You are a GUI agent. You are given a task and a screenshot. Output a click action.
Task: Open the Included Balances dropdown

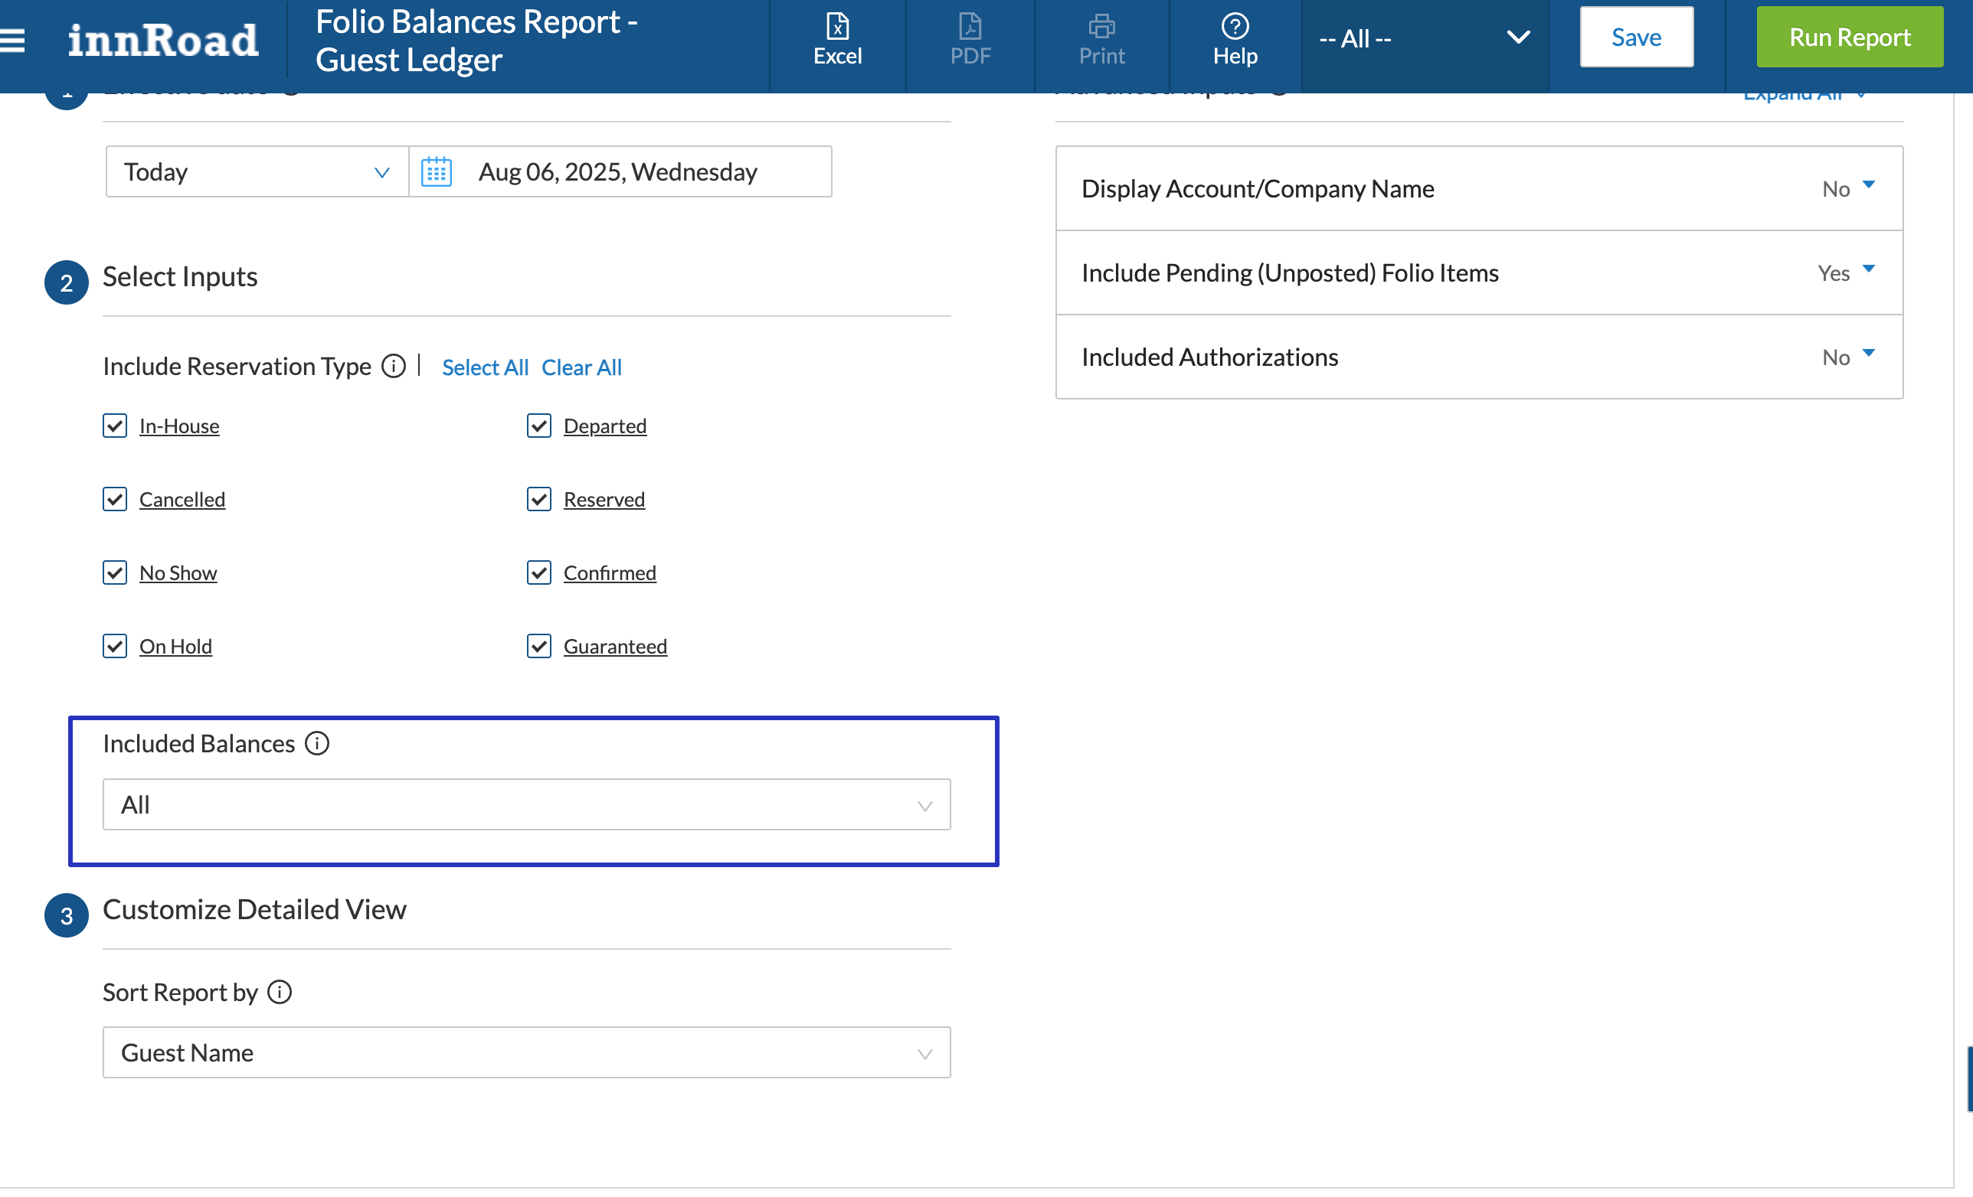pos(526,805)
